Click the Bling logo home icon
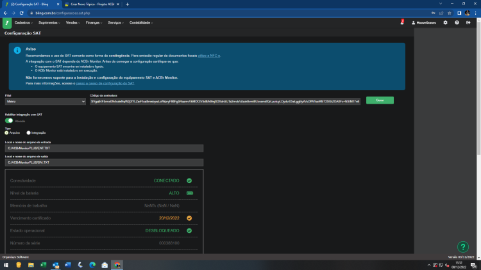Screen dimensions: 481x270 point(7,23)
